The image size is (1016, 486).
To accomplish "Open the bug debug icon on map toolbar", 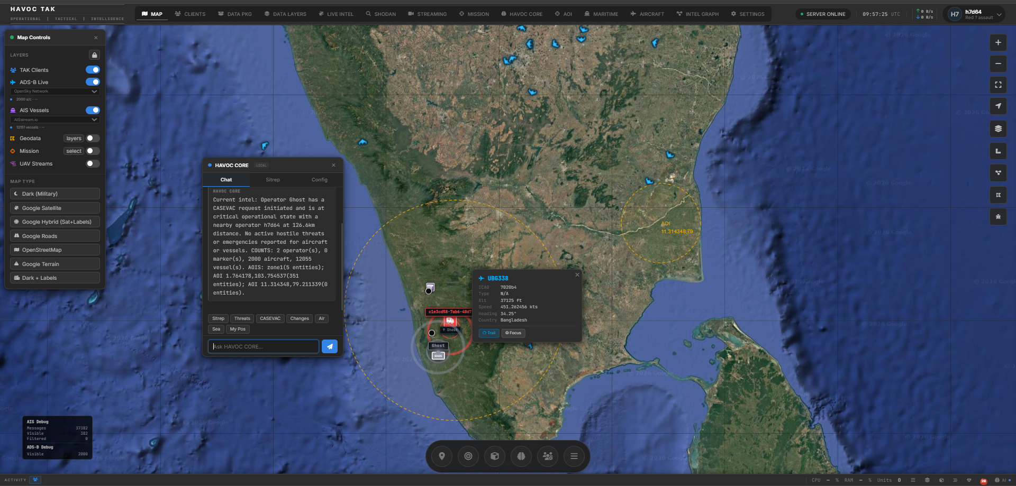I will tap(998, 217).
